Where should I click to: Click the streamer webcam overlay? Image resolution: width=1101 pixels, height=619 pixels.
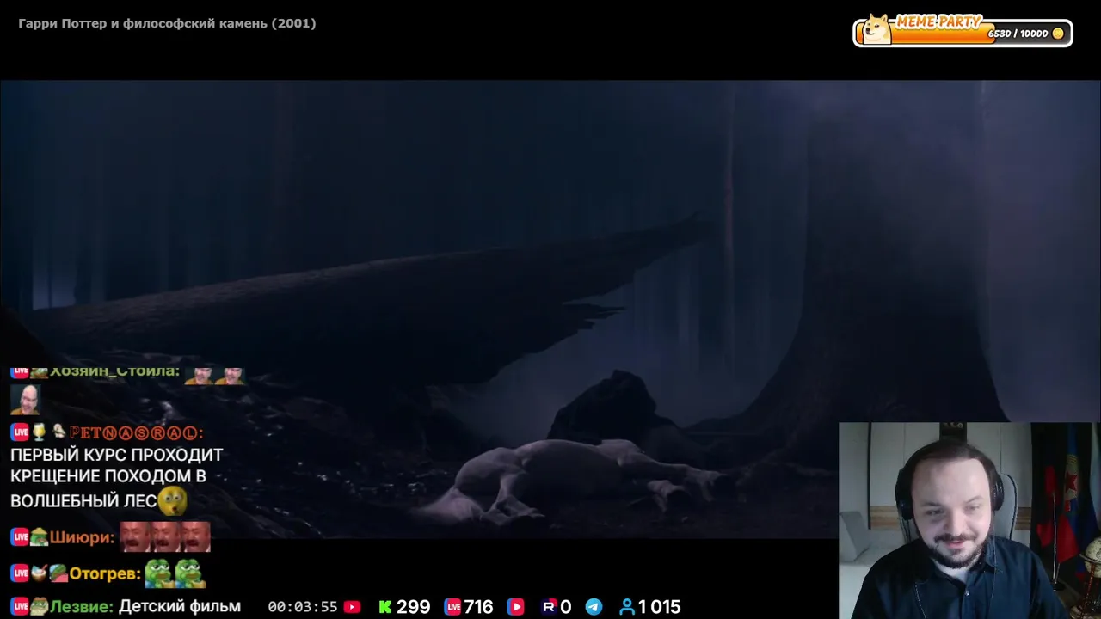click(969, 520)
